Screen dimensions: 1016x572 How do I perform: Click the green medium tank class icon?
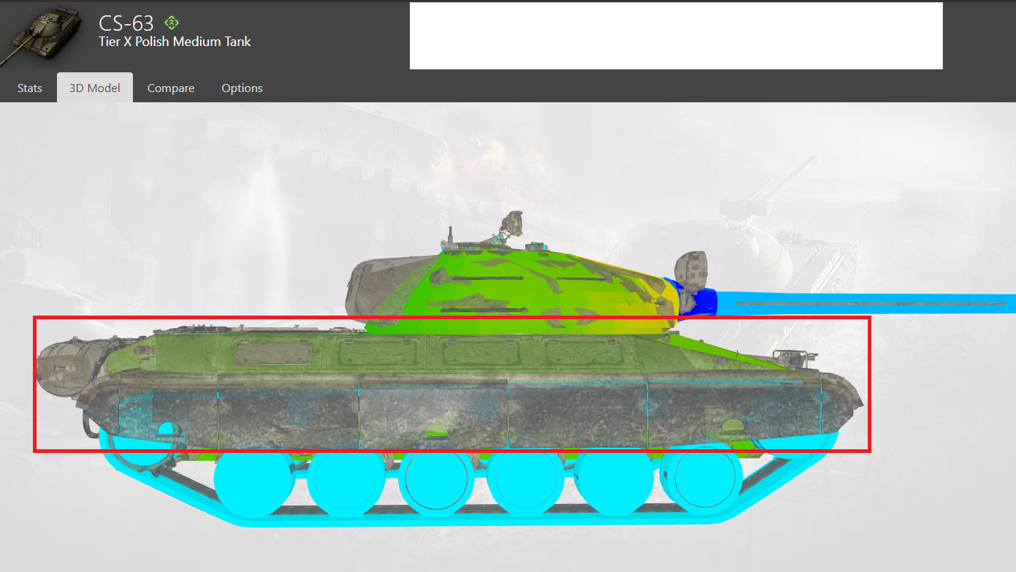[172, 22]
